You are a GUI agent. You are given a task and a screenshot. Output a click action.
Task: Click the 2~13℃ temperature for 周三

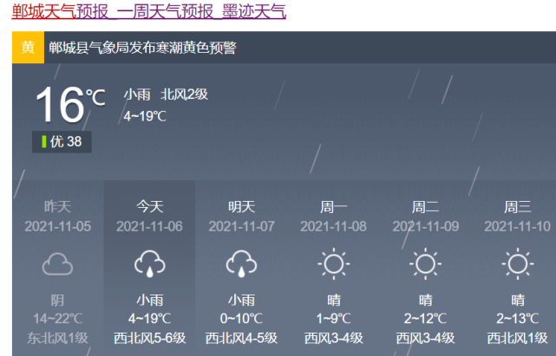click(x=517, y=319)
